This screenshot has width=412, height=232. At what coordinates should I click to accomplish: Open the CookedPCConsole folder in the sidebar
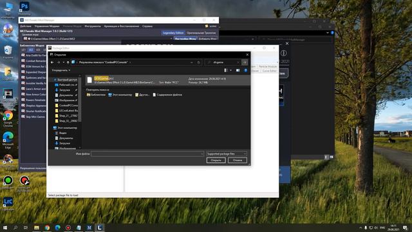[x=66, y=105]
